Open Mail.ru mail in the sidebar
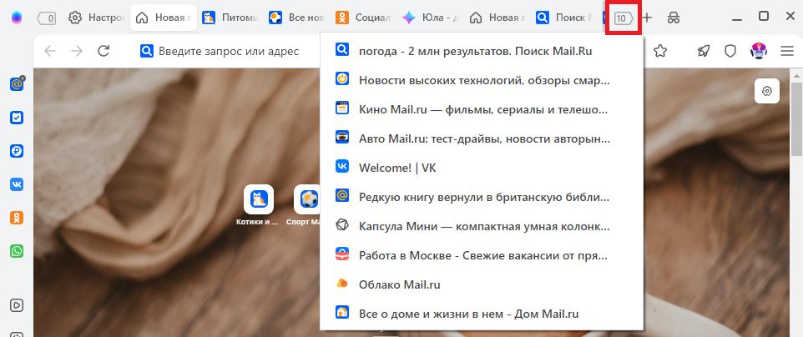This screenshot has height=337, width=803. (x=18, y=83)
